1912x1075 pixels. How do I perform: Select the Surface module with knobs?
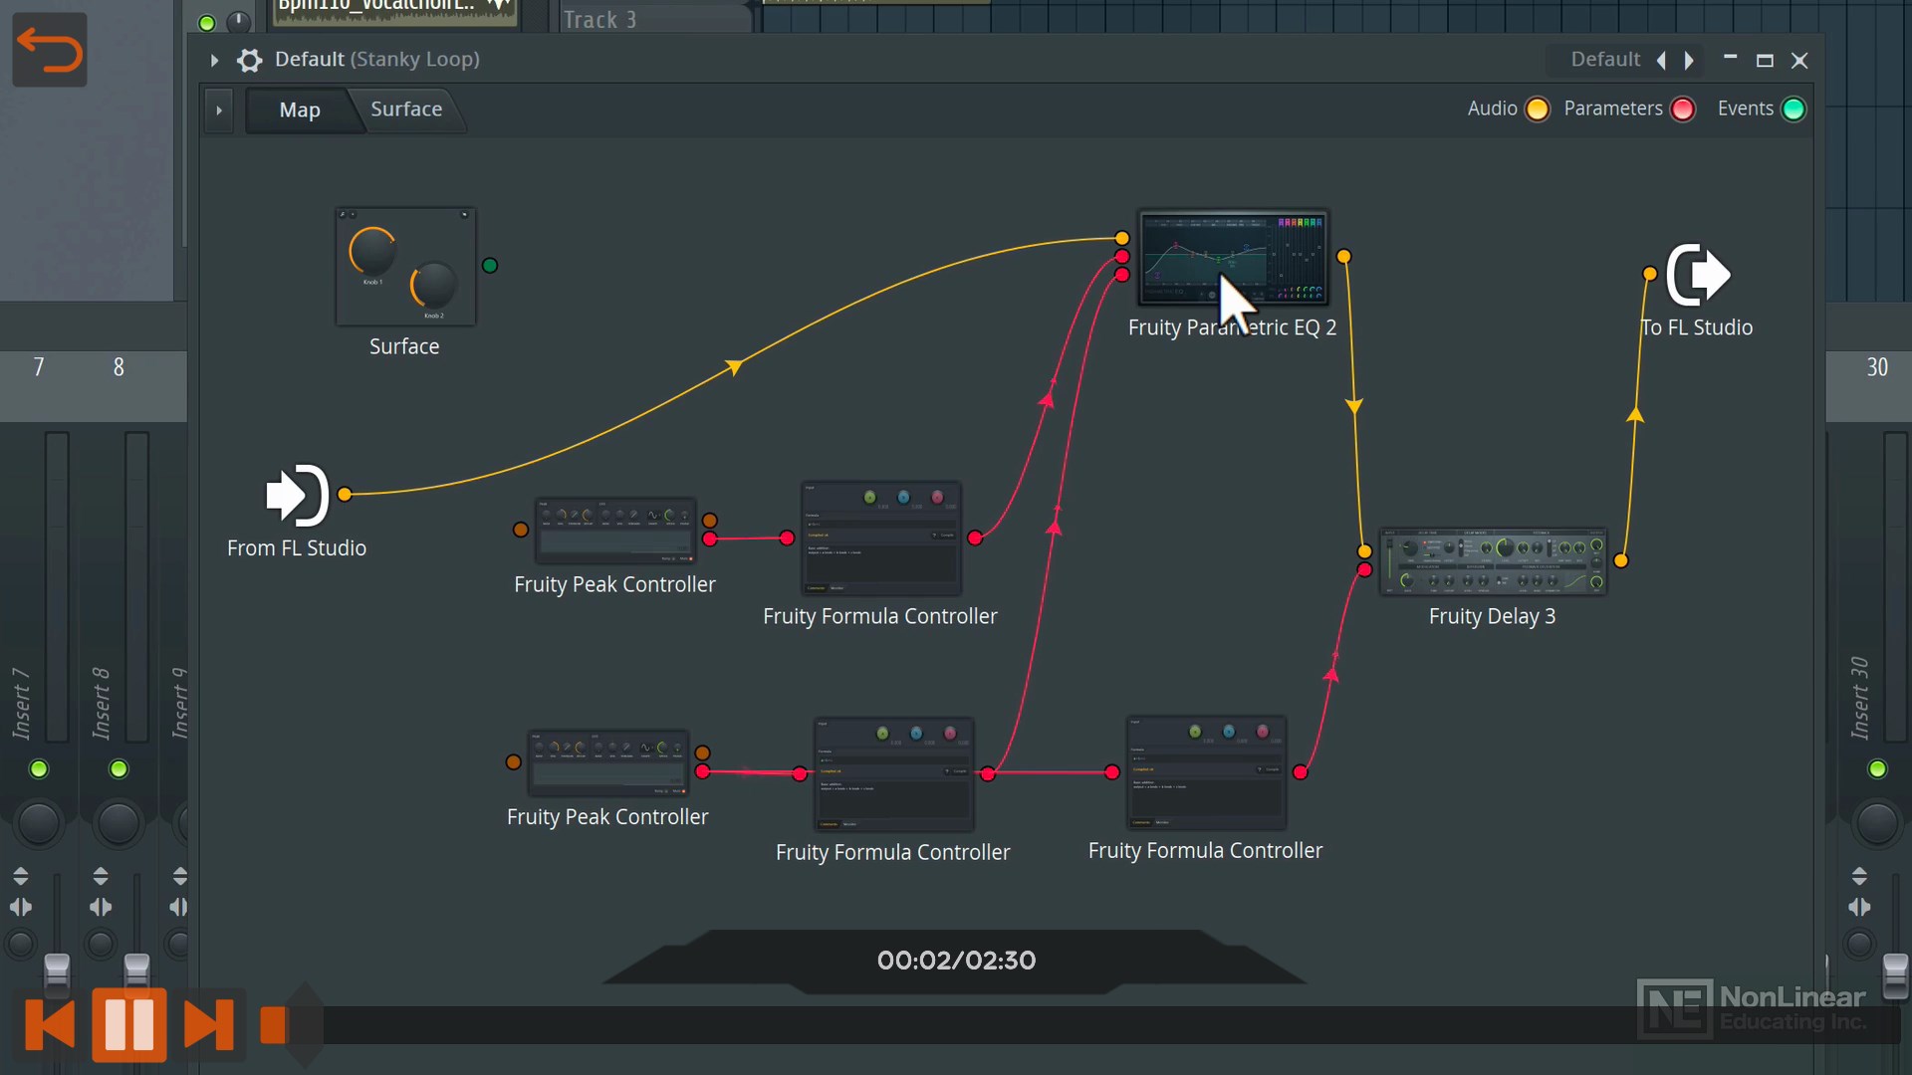pyautogui.click(x=405, y=267)
